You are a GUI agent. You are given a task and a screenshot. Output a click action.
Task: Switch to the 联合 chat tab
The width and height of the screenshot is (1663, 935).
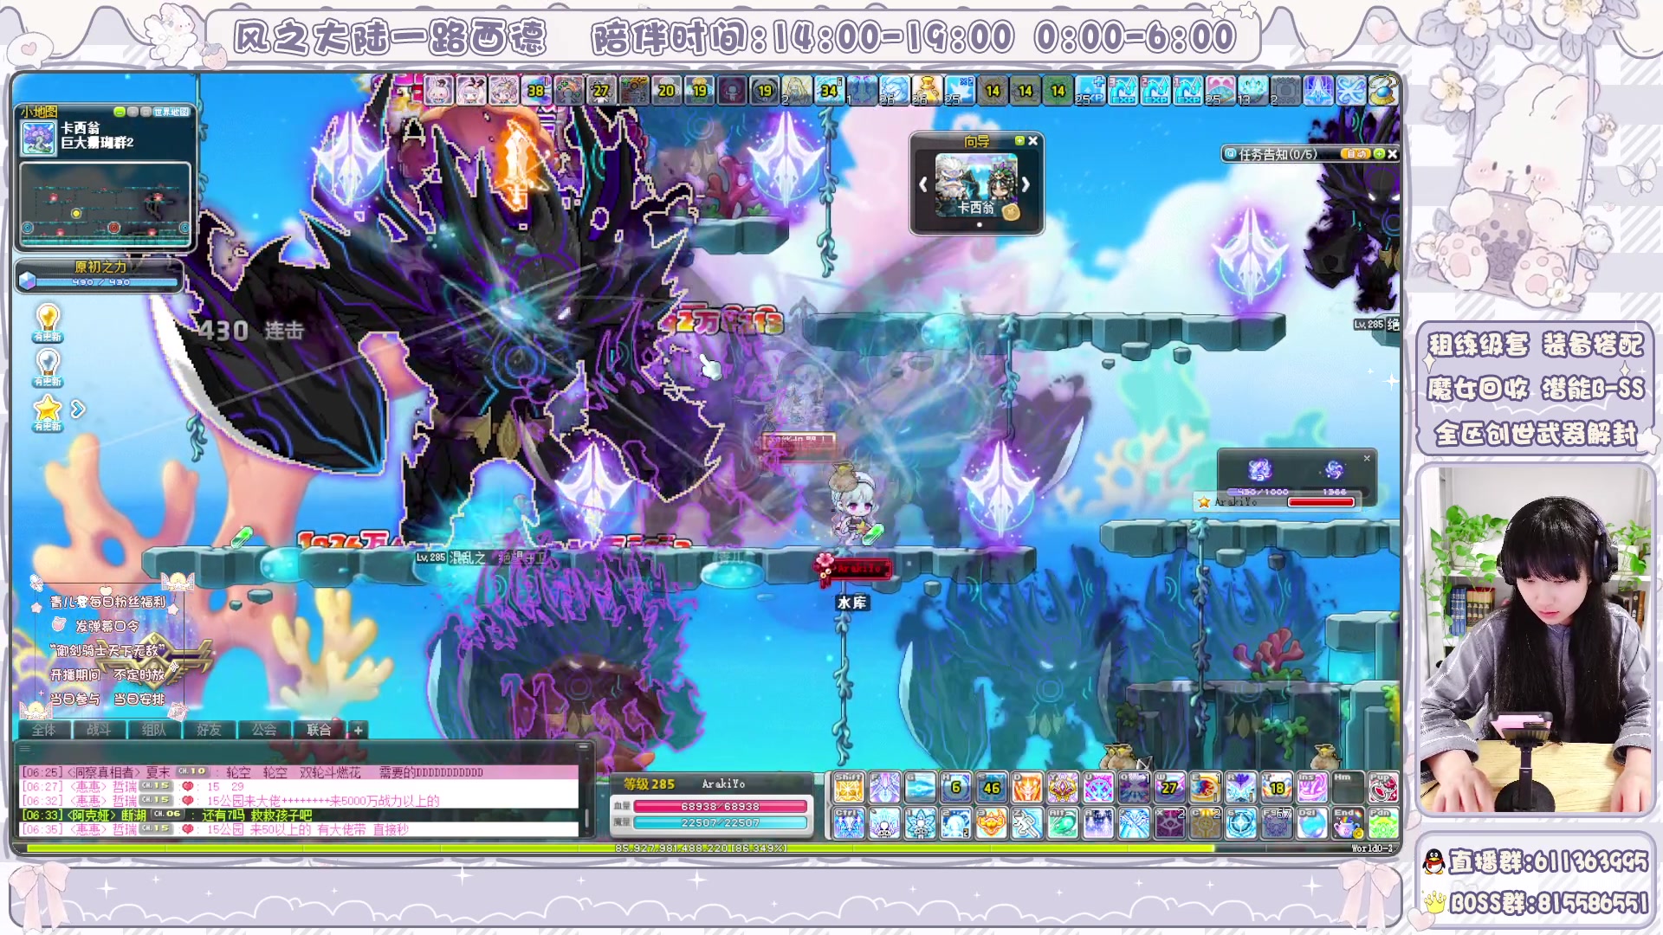point(319,730)
